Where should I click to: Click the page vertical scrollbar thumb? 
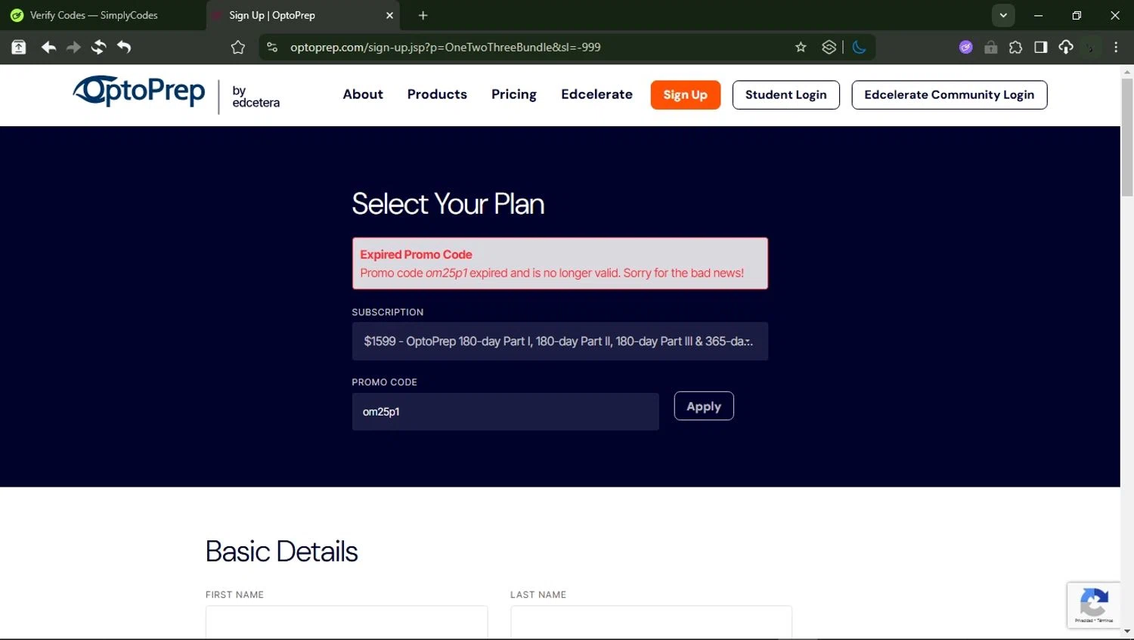tap(1127, 138)
